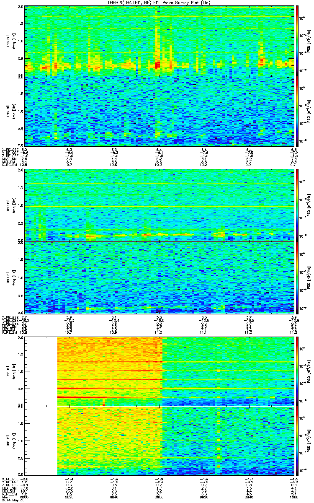Click the '0900' time tick label
Screen dimensions: 314x503
[x=159, y=497]
